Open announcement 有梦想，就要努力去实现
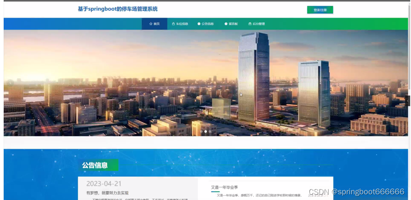 (108, 193)
